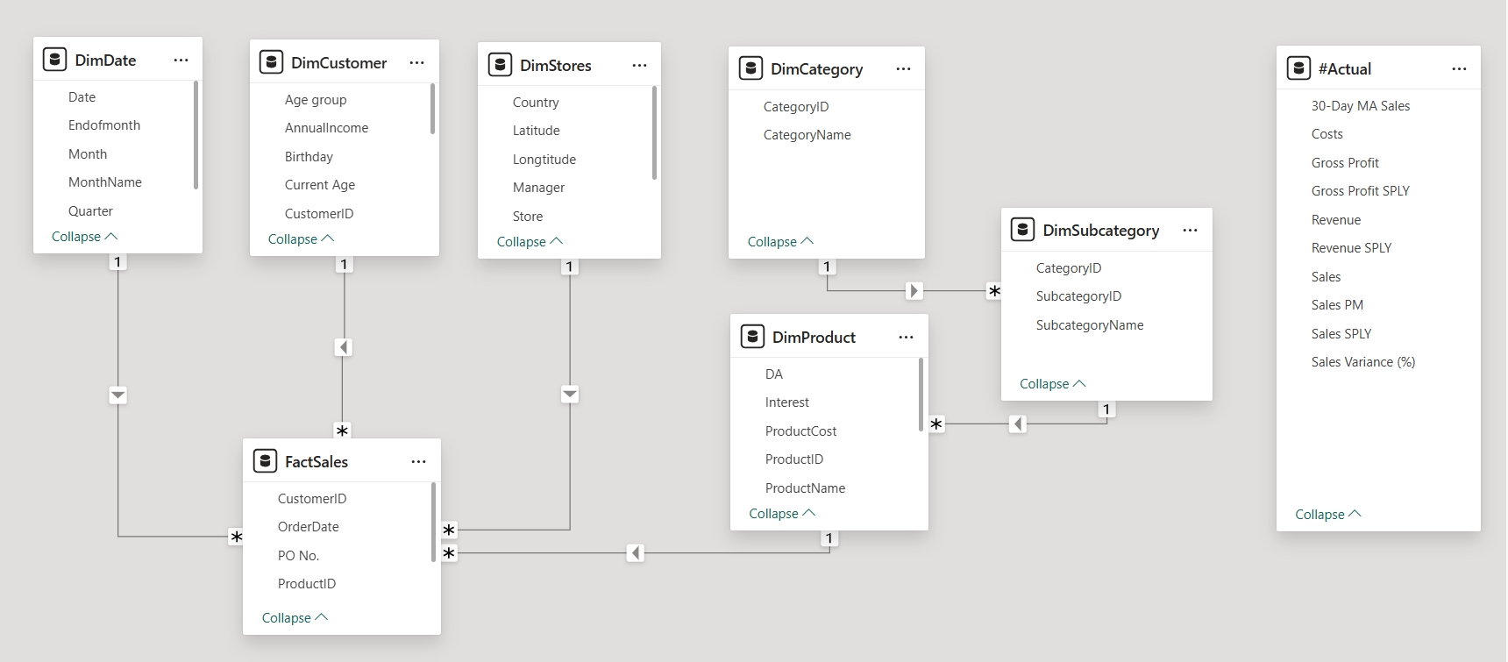
Task: Open more options for #Actual table
Action: tap(1459, 69)
